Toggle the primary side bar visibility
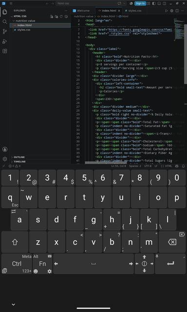187x312 pixels. [154, 3]
